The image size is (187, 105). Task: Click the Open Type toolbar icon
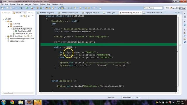coord(47,8)
